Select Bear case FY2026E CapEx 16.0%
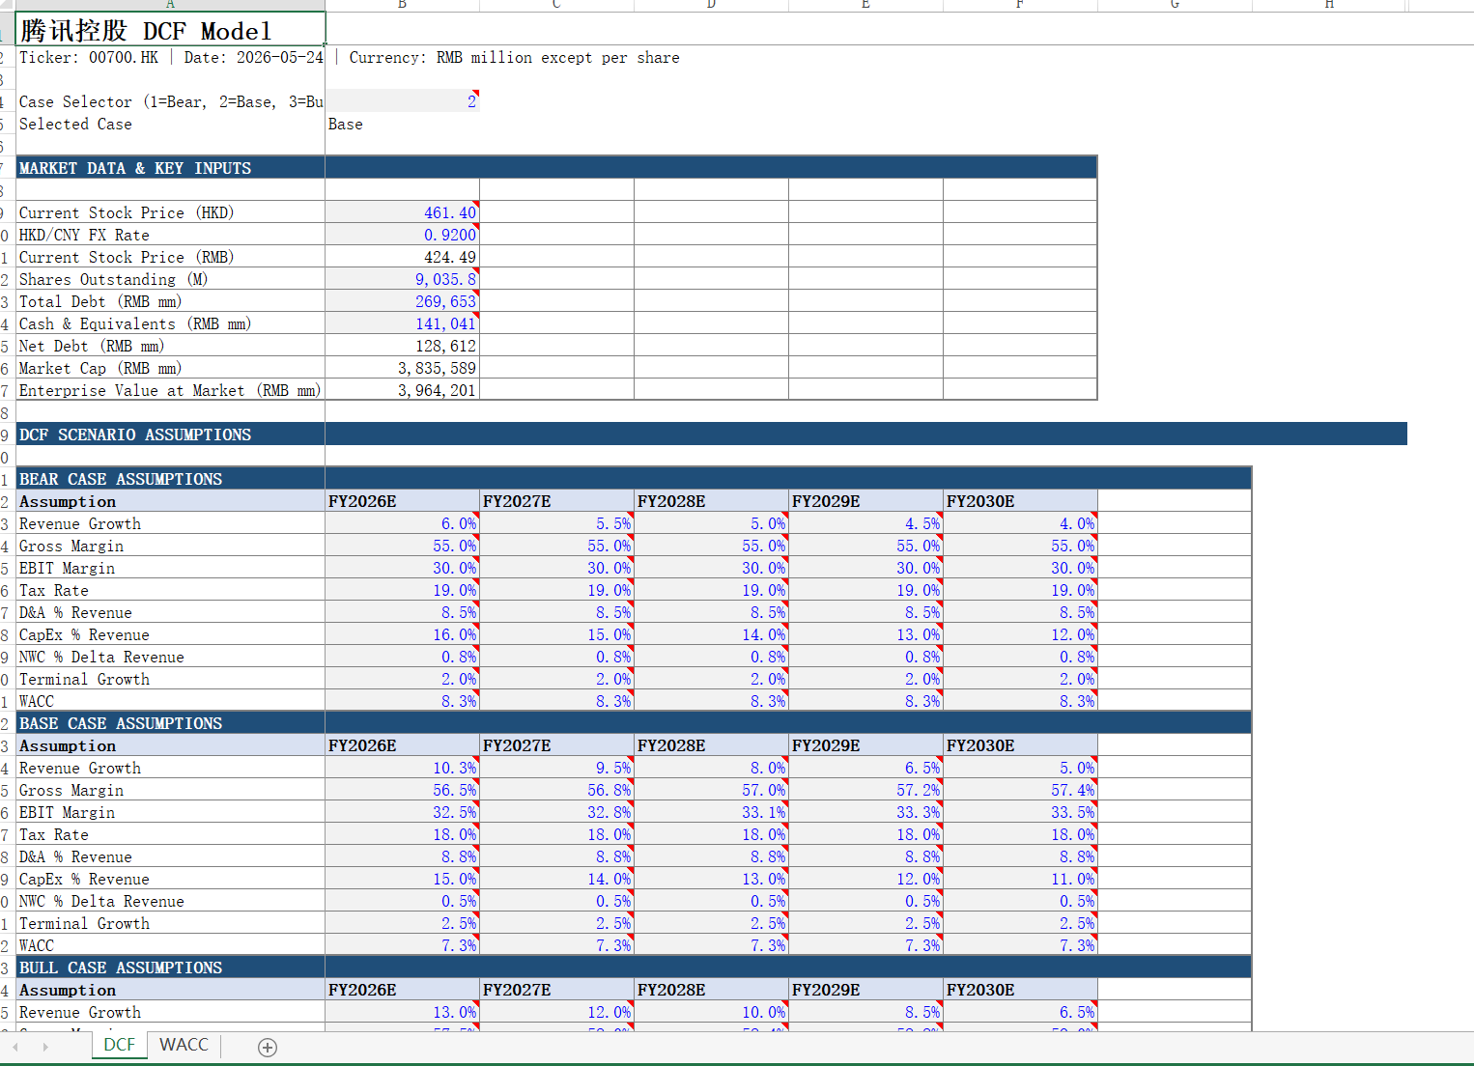The height and width of the screenshot is (1066, 1474). (x=403, y=634)
